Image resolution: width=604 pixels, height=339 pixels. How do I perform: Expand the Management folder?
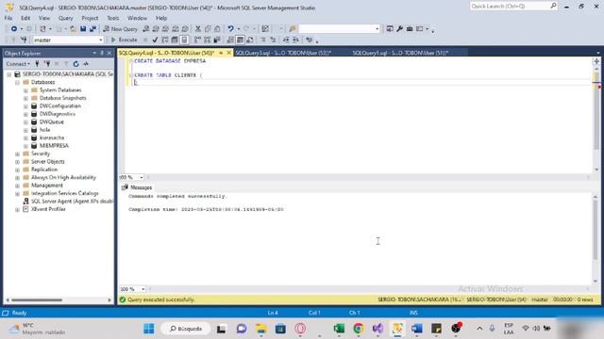click(x=17, y=186)
